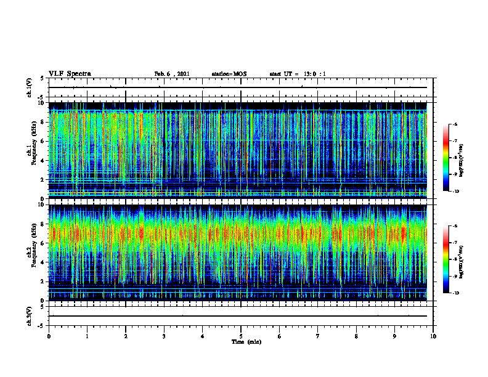This screenshot has width=488, height=377.
Task: Click the ch.2 "Frequency (kHz)" axis label
Action: pos(34,245)
